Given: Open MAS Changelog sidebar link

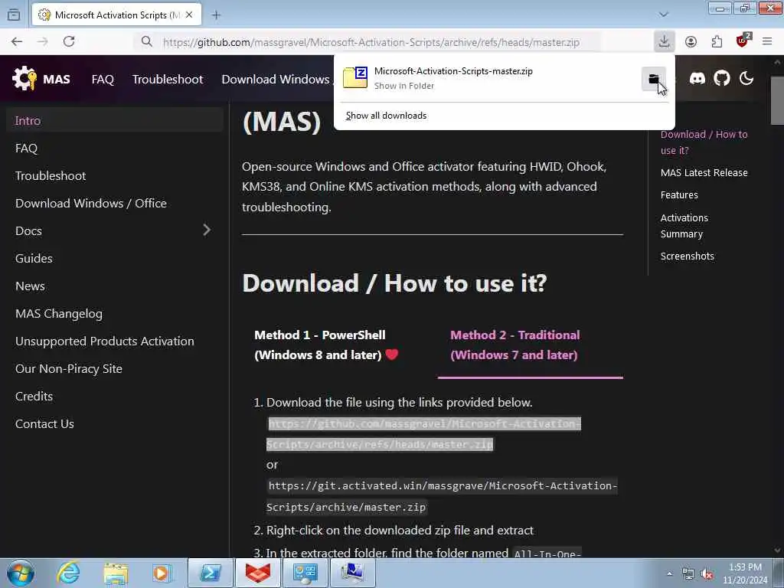Looking at the screenshot, I should point(58,313).
